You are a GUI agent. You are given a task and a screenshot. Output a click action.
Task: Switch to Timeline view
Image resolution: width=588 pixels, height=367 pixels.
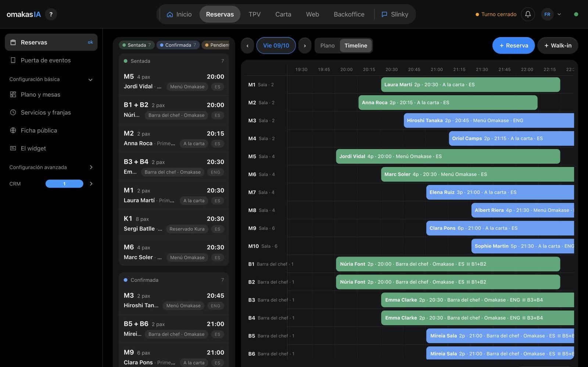(356, 46)
